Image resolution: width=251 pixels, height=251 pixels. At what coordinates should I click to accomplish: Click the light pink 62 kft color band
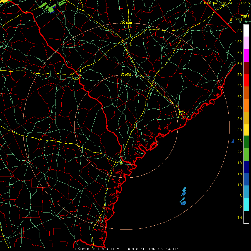coord(246,43)
